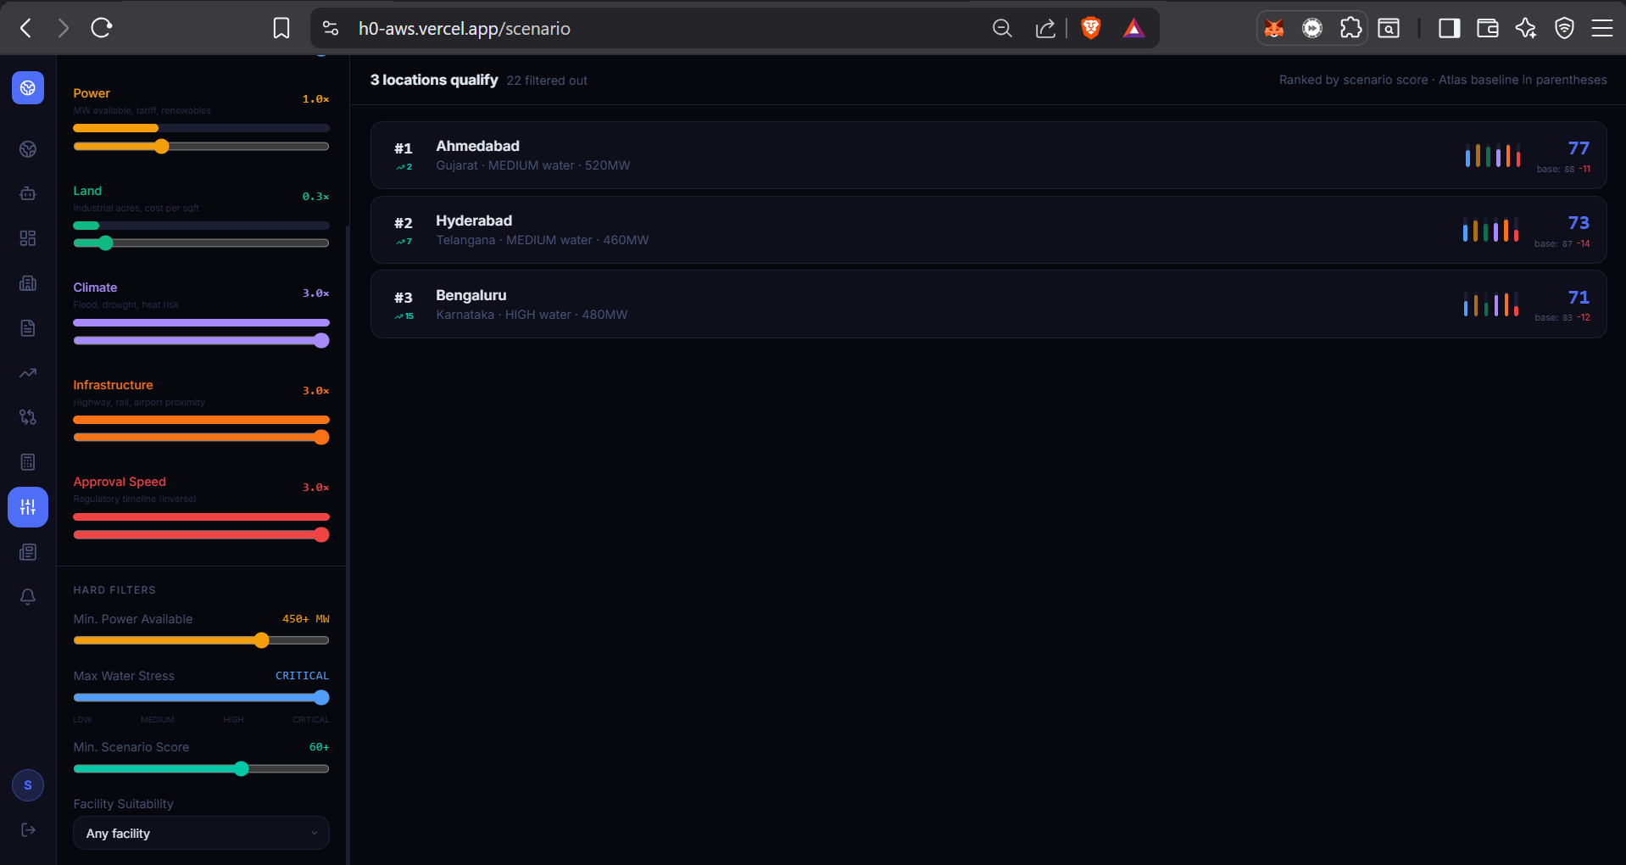This screenshot has height=865, width=1626.
Task: Select the Bengaluru ranked row
Action: tap(988, 304)
